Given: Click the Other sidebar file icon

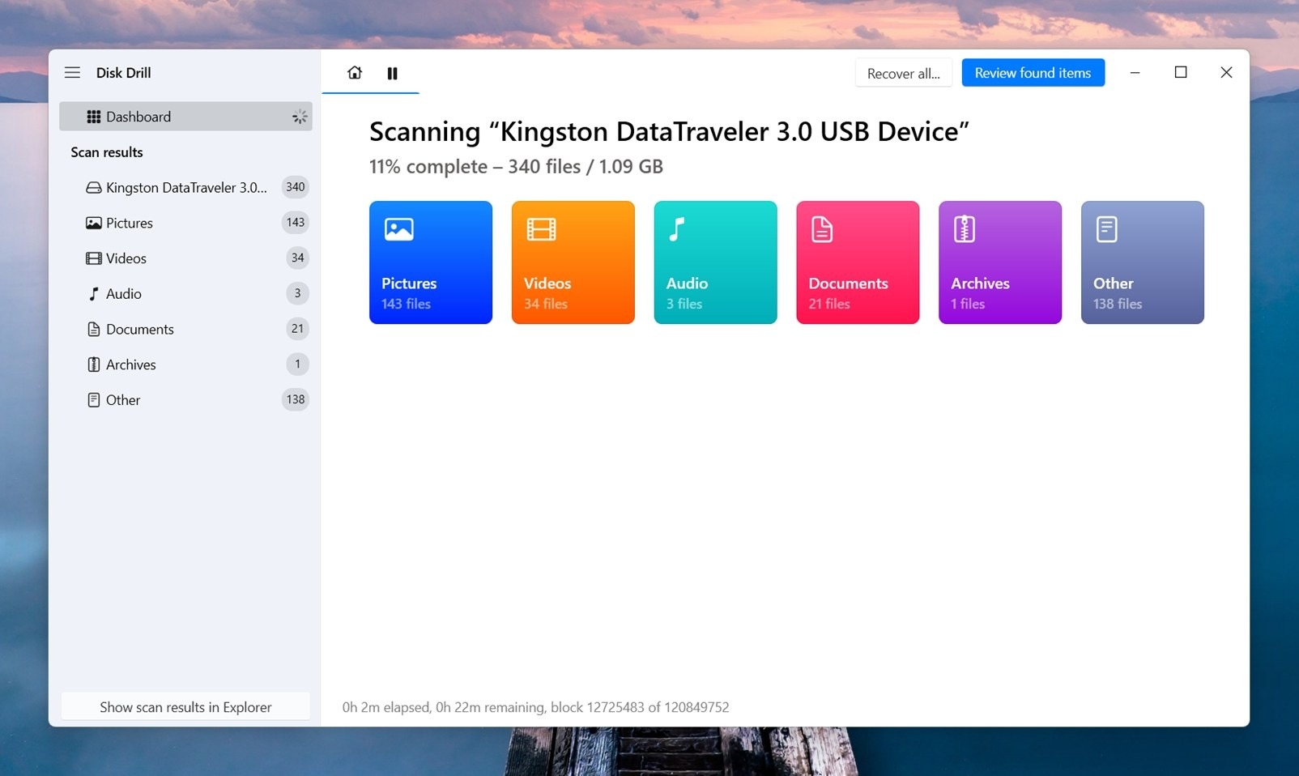Looking at the screenshot, I should (x=94, y=400).
